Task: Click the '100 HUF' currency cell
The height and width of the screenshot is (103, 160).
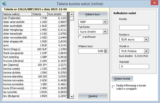Action: pyautogui.click(x=40, y=49)
